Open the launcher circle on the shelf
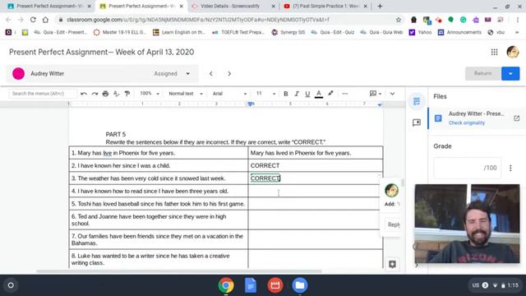Viewport: 526px width, 296px height. (x=11, y=285)
